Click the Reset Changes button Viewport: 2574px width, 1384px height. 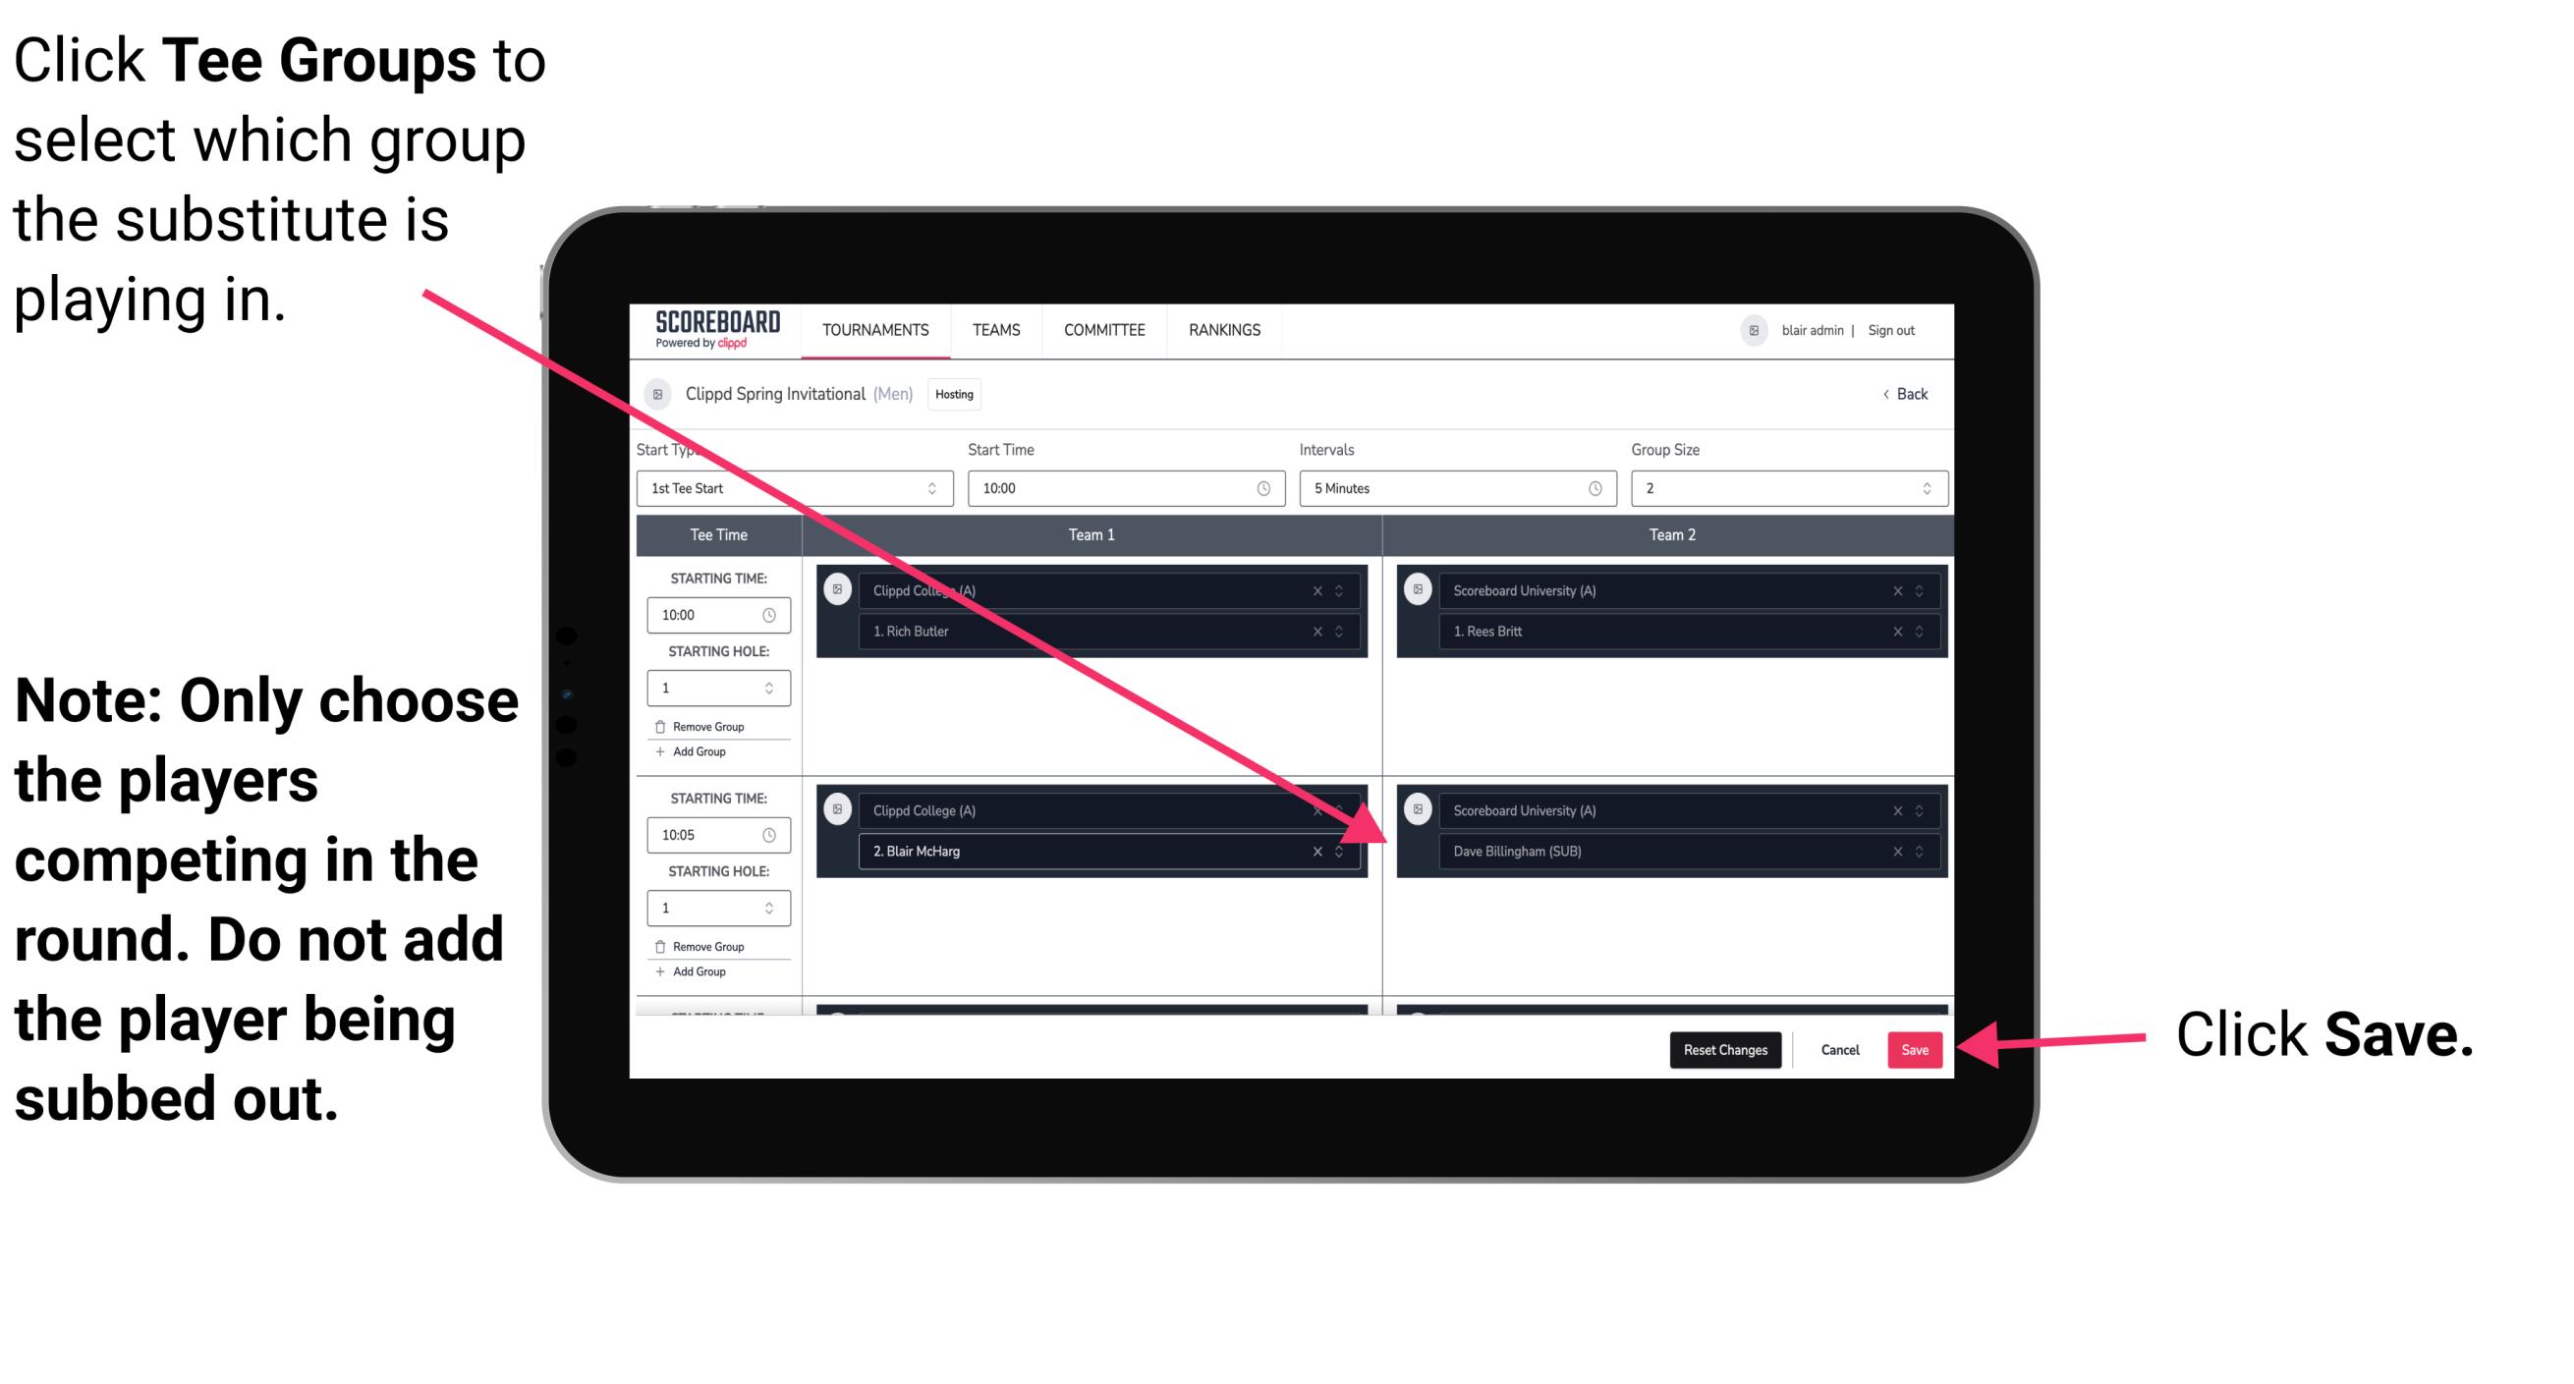[1721, 1046]
